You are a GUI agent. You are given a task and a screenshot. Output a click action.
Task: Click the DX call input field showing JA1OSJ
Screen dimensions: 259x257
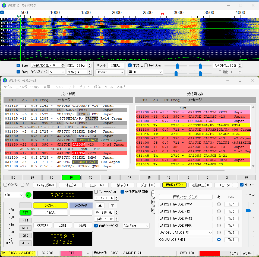point(50,213)
